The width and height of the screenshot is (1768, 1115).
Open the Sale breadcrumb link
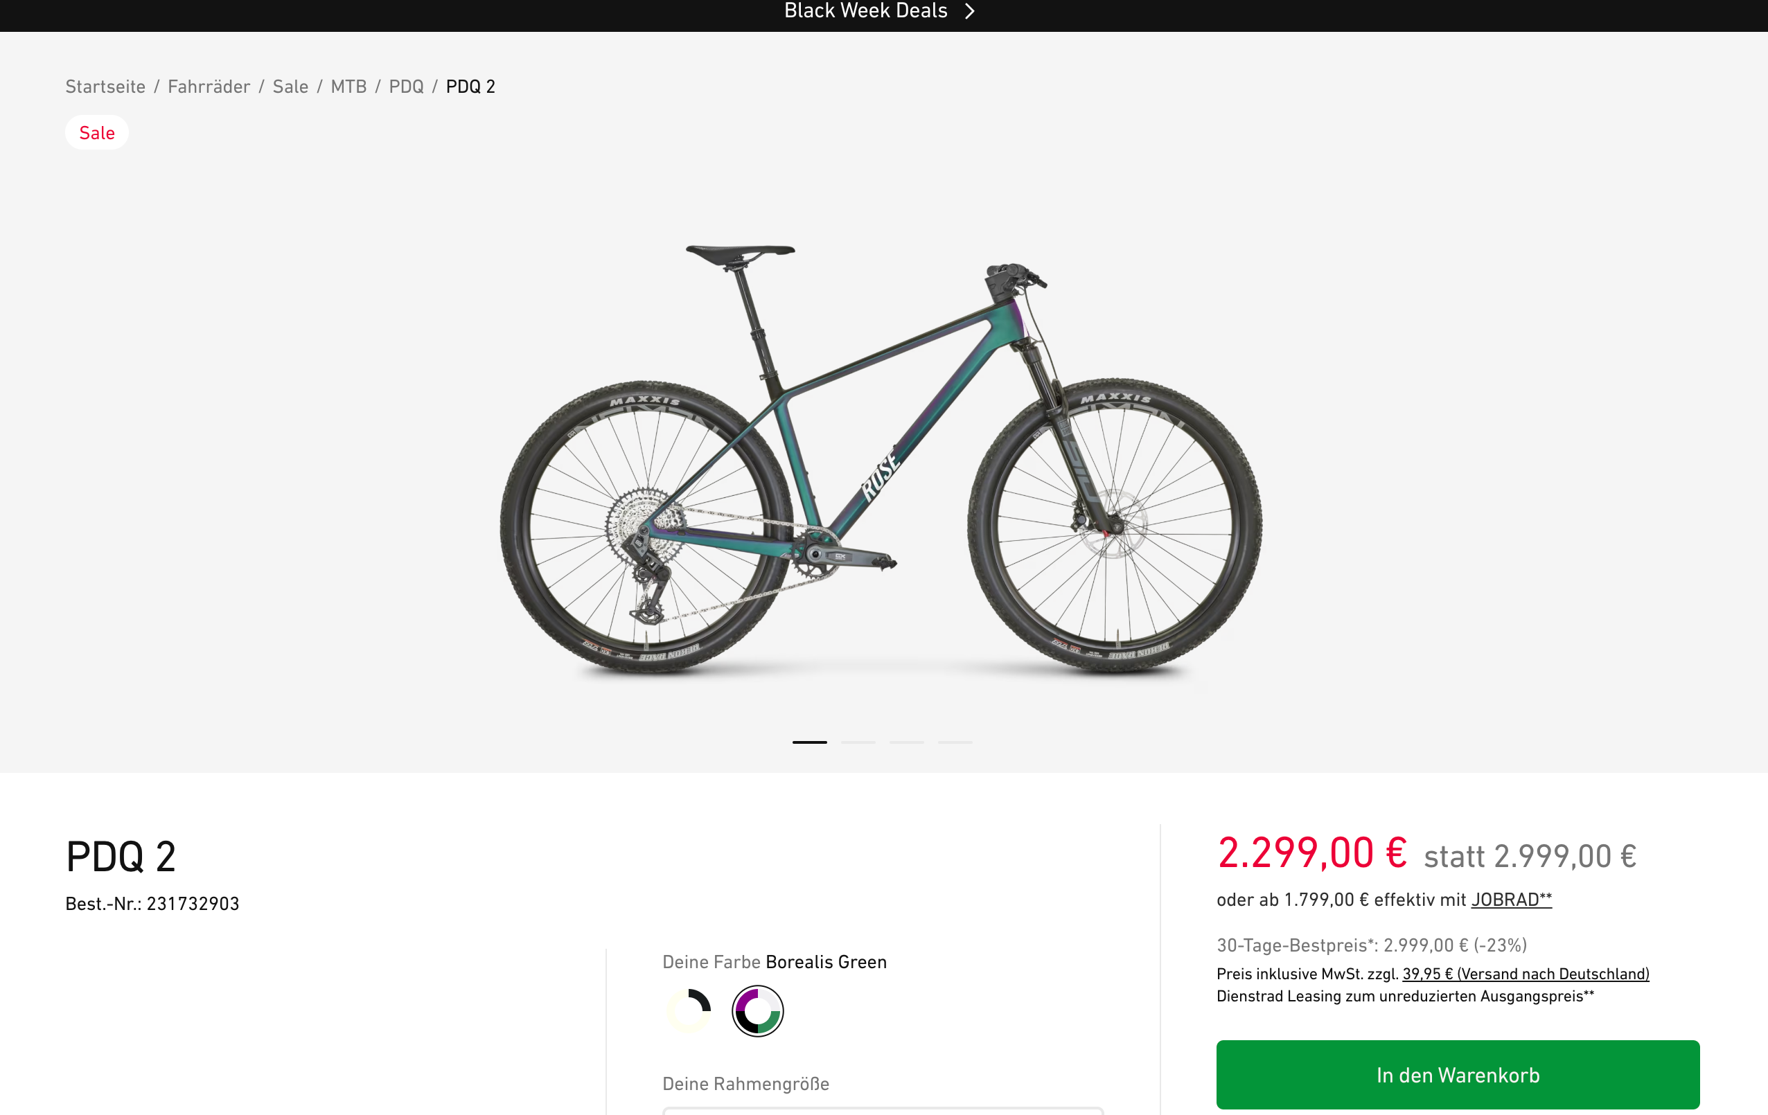[x=290, y=87]
